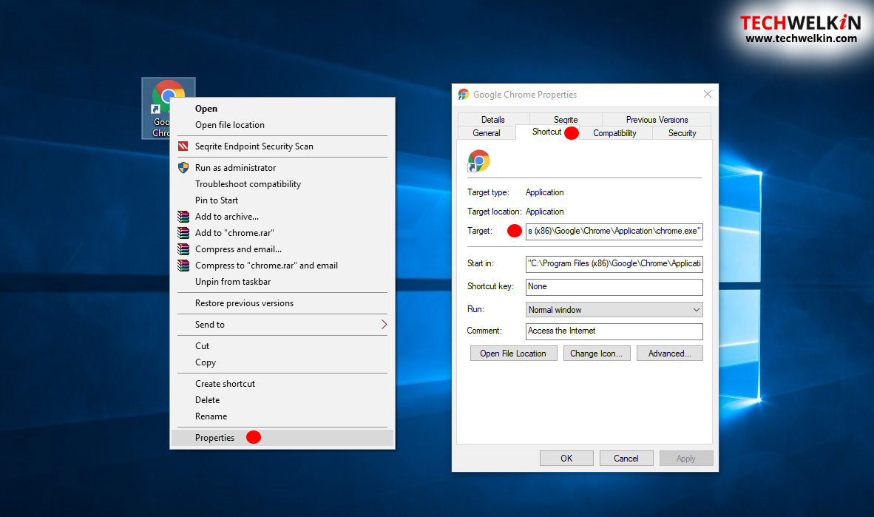Click Delete in the context menu
Viewport: 874px width, 517px height.
click(x=282, y=400)
